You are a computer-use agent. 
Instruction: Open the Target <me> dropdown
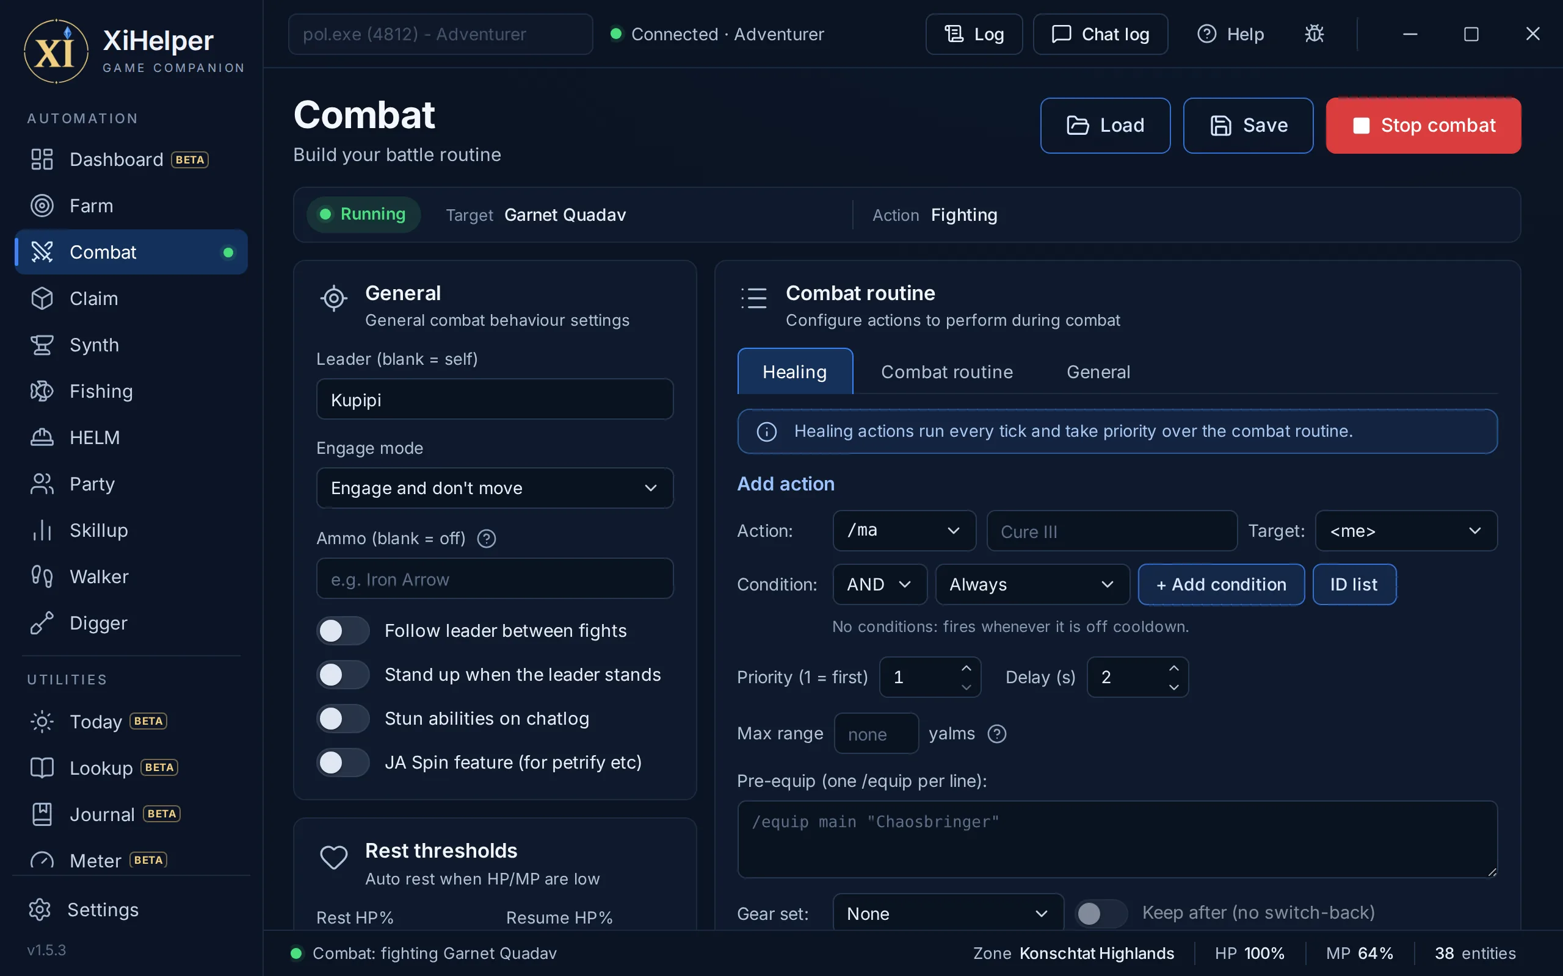click(x=1406, y=531)
